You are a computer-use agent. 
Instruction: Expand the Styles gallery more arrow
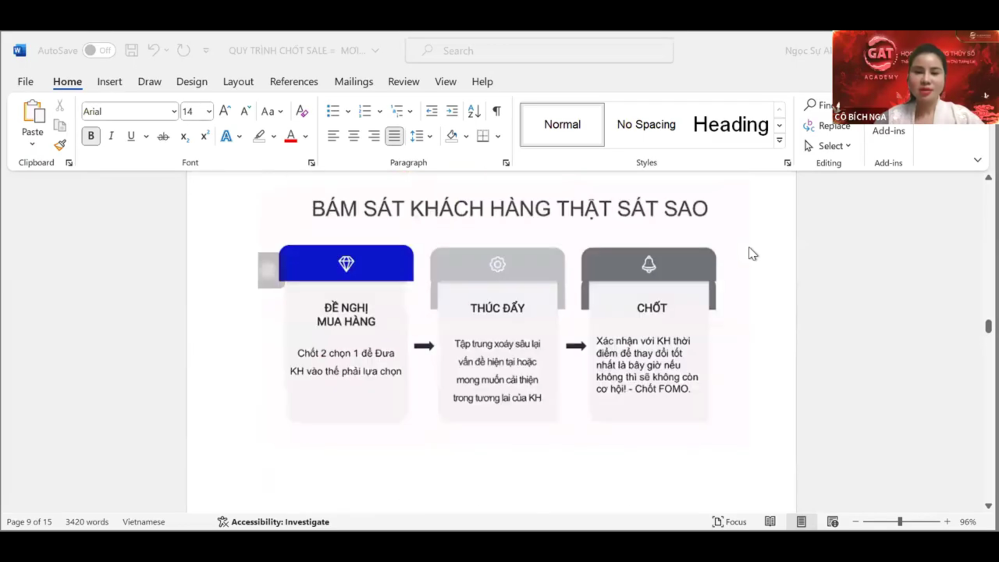(x=779, y=140)
